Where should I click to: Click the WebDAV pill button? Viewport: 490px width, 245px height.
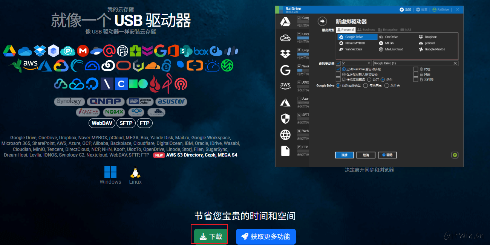click(102, 123)
